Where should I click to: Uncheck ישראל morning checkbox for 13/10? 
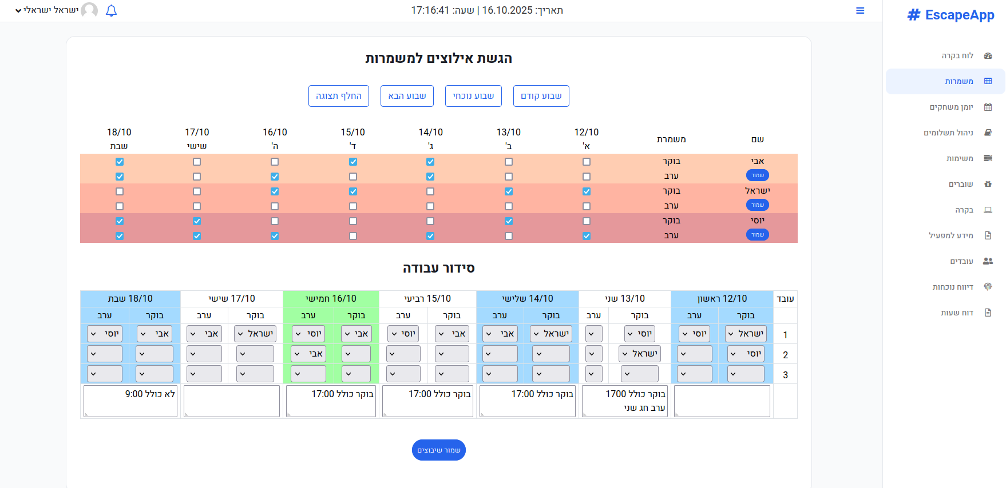coord(509,191)
